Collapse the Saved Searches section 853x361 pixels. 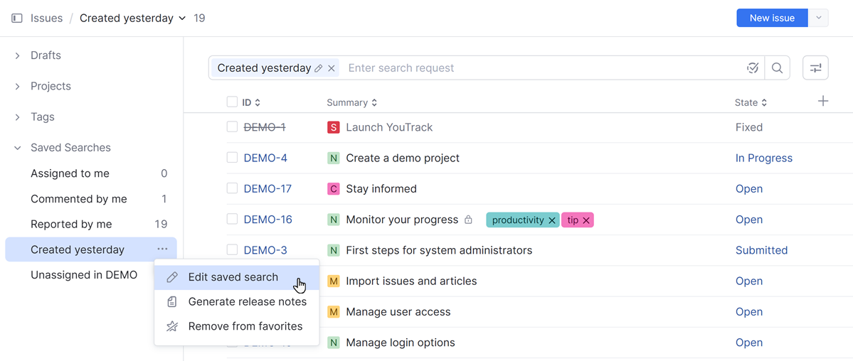(x=18, y=148)
